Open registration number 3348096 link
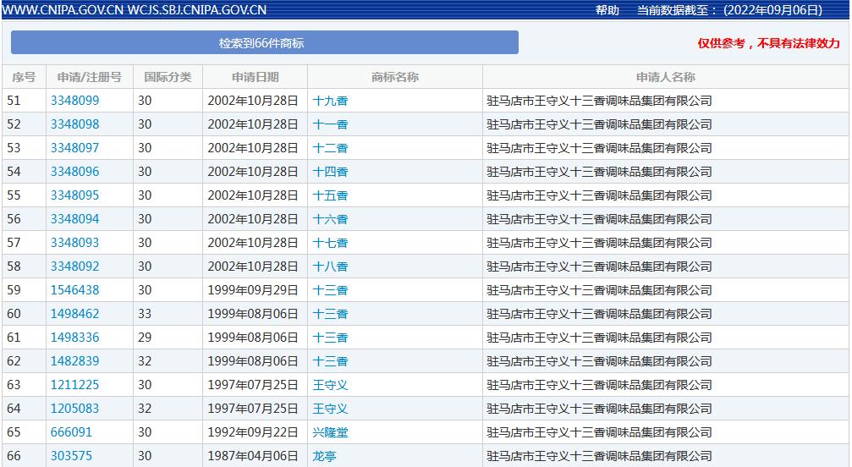 (x=74, y=172)
